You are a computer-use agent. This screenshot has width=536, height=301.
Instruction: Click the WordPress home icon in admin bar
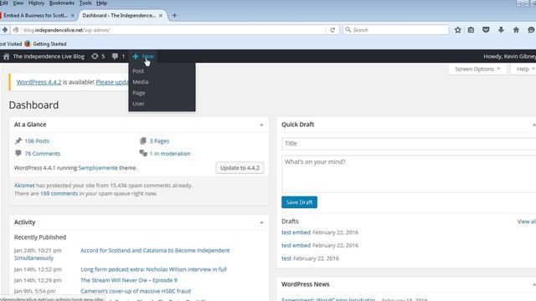(x=6, y=56)
